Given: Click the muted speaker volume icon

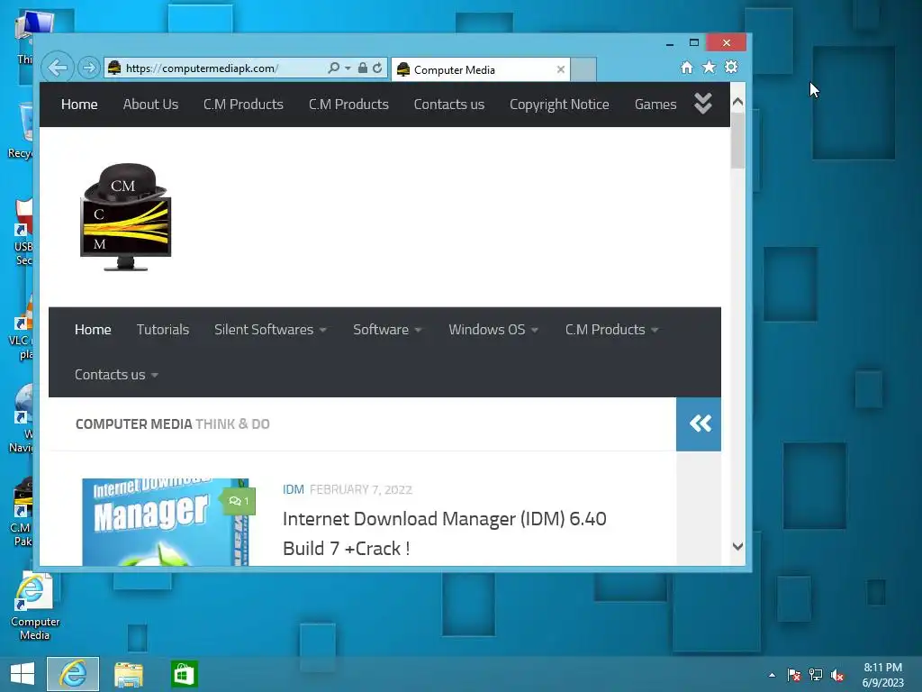Looking at the screenshot, I should pos(837,675).
